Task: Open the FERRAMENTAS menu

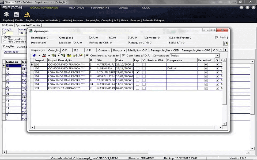Action: [x=100, y=8]
